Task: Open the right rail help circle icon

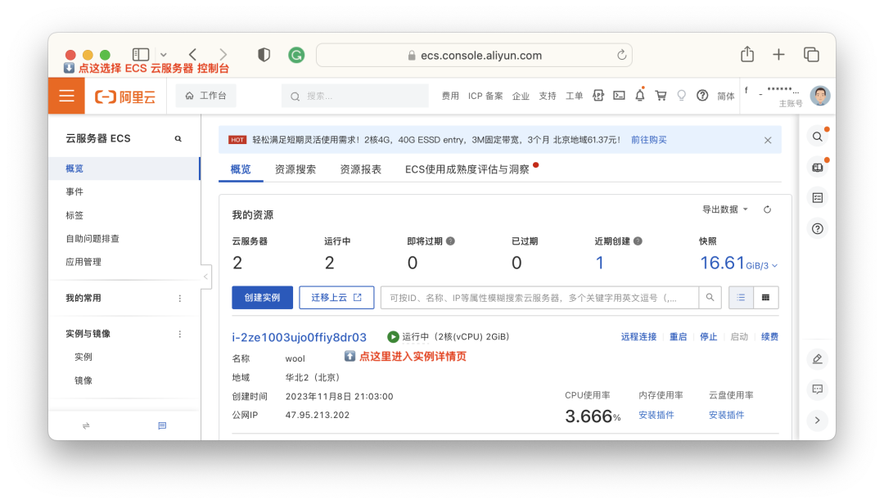Action: (818, 229)
